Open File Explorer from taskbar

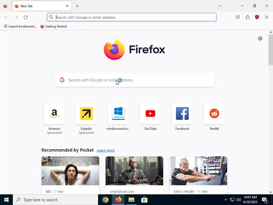(x=131, y=200)
